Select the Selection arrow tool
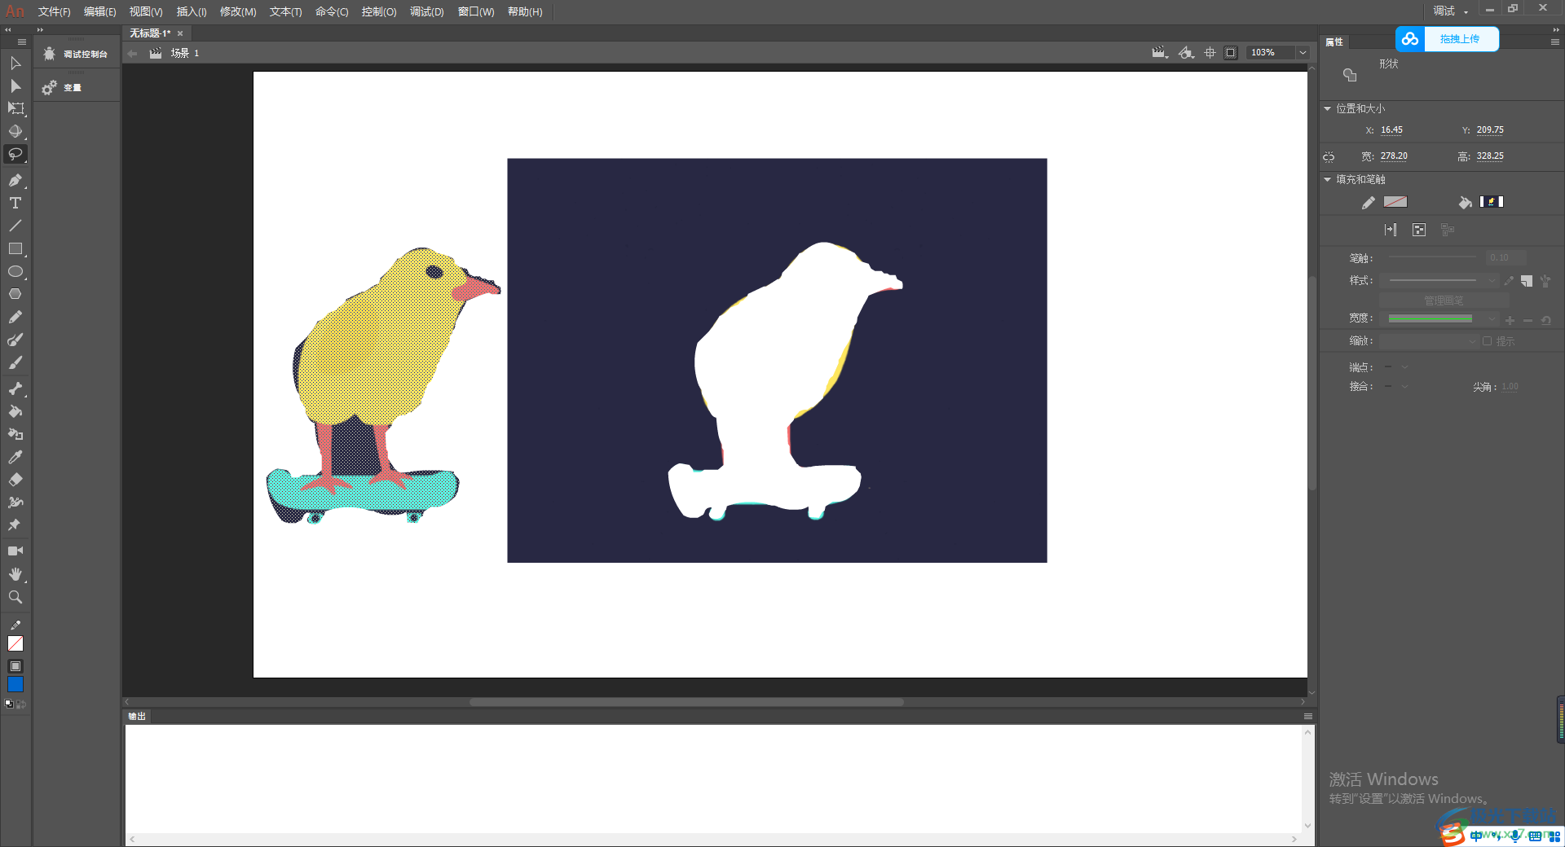The width and height of the screenshot is (1565, 847). [x=15, y=64]
